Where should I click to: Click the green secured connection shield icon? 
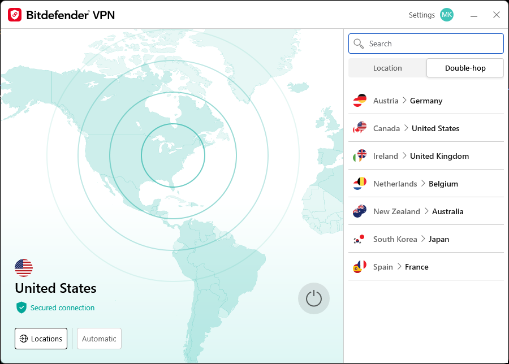(21, 307)
